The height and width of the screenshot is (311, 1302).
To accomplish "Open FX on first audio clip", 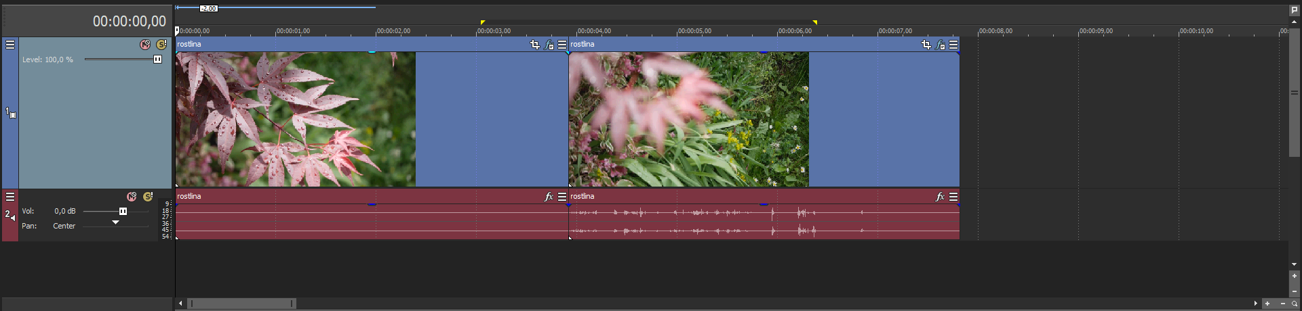I will click(x=549, y=197).
